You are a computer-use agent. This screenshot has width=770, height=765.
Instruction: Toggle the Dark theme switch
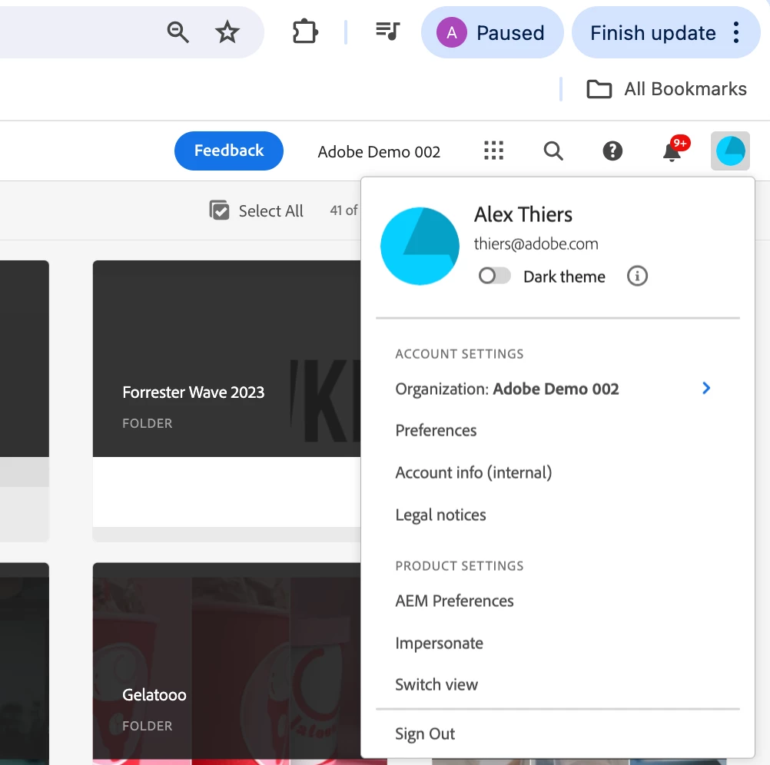(494, 276)
